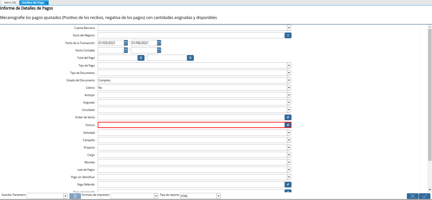Open the Estado del Documento dropdown
Viewport: 432px width, 200px height.
[289, 80]
